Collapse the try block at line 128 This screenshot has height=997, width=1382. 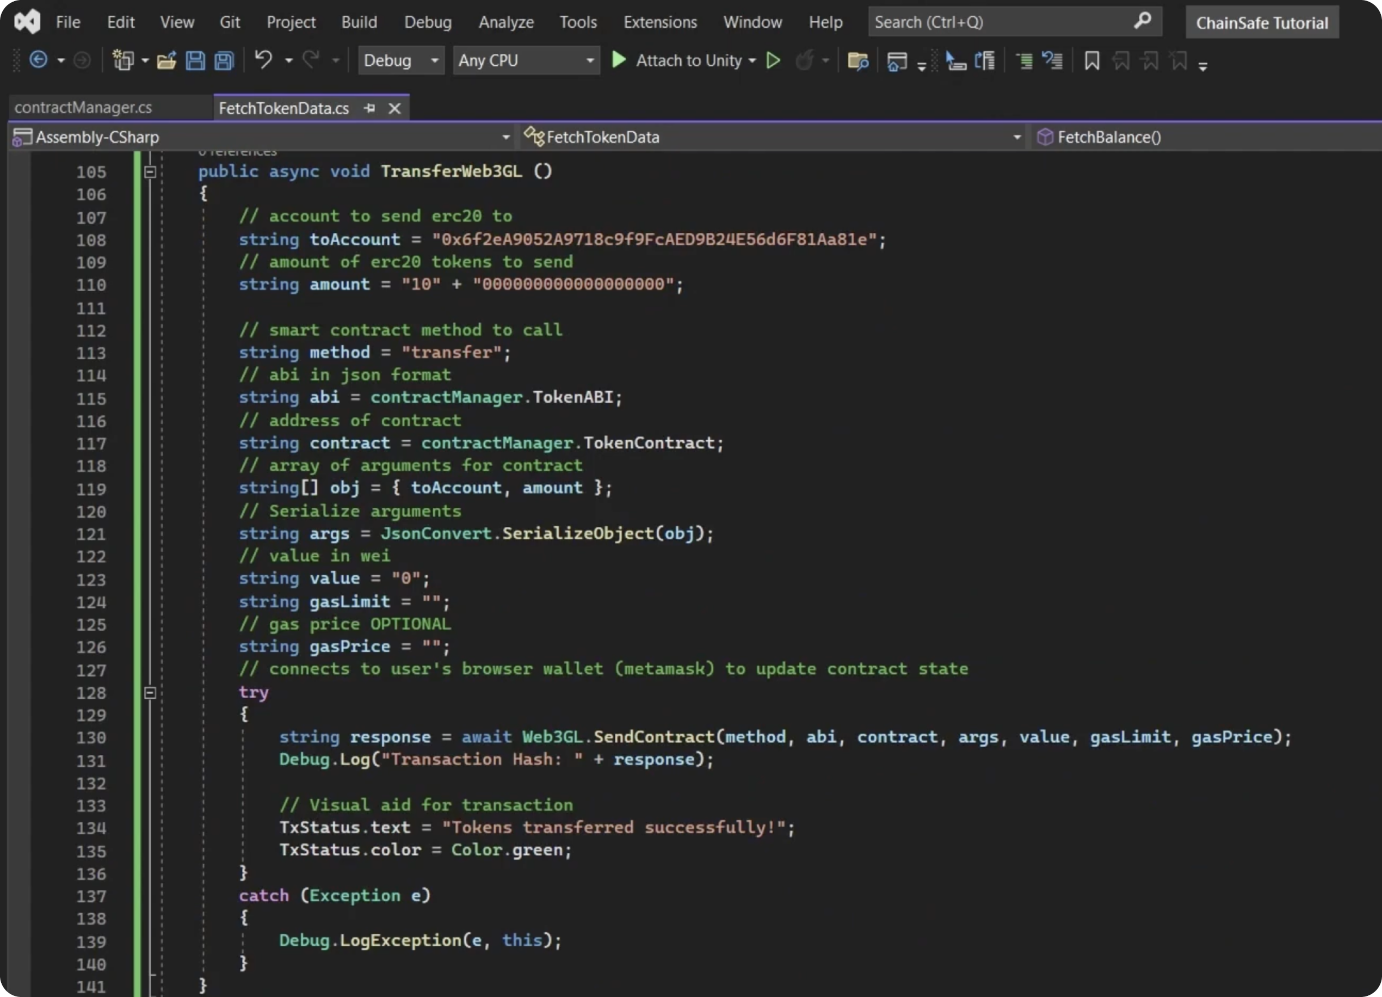(x=150, y=692)
